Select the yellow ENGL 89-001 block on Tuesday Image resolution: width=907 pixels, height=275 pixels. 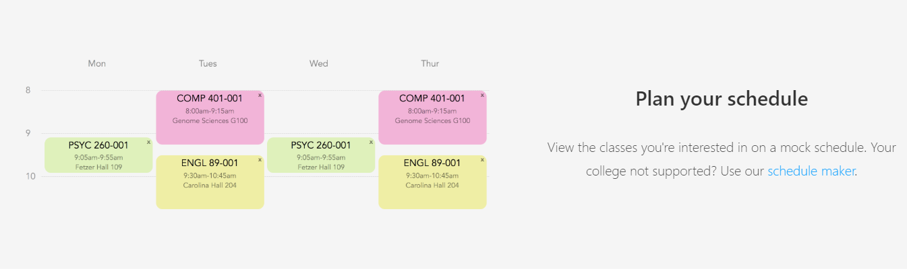(210, 182)
